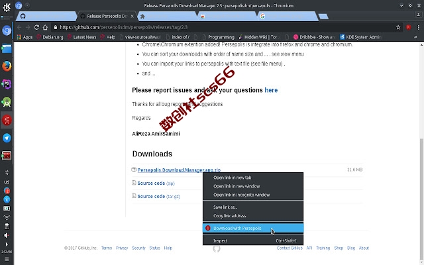Image resolution: width=424 pixels, height=265 pixels.
Task: Click the 'here' issues link
Action: pyautogui.click(x=271, y=90)
